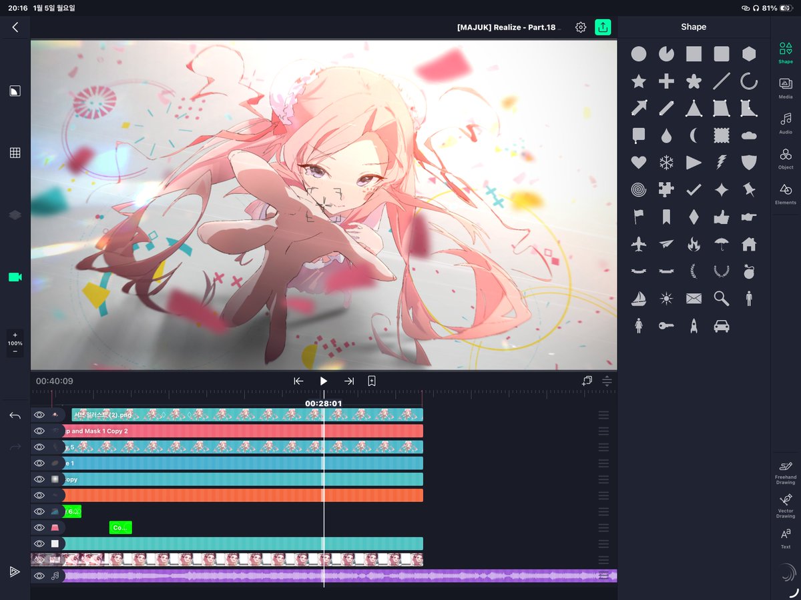Jump to the start of the timeline
The height and width of the screenshot is (600, 801).
(x=298, y=381)
